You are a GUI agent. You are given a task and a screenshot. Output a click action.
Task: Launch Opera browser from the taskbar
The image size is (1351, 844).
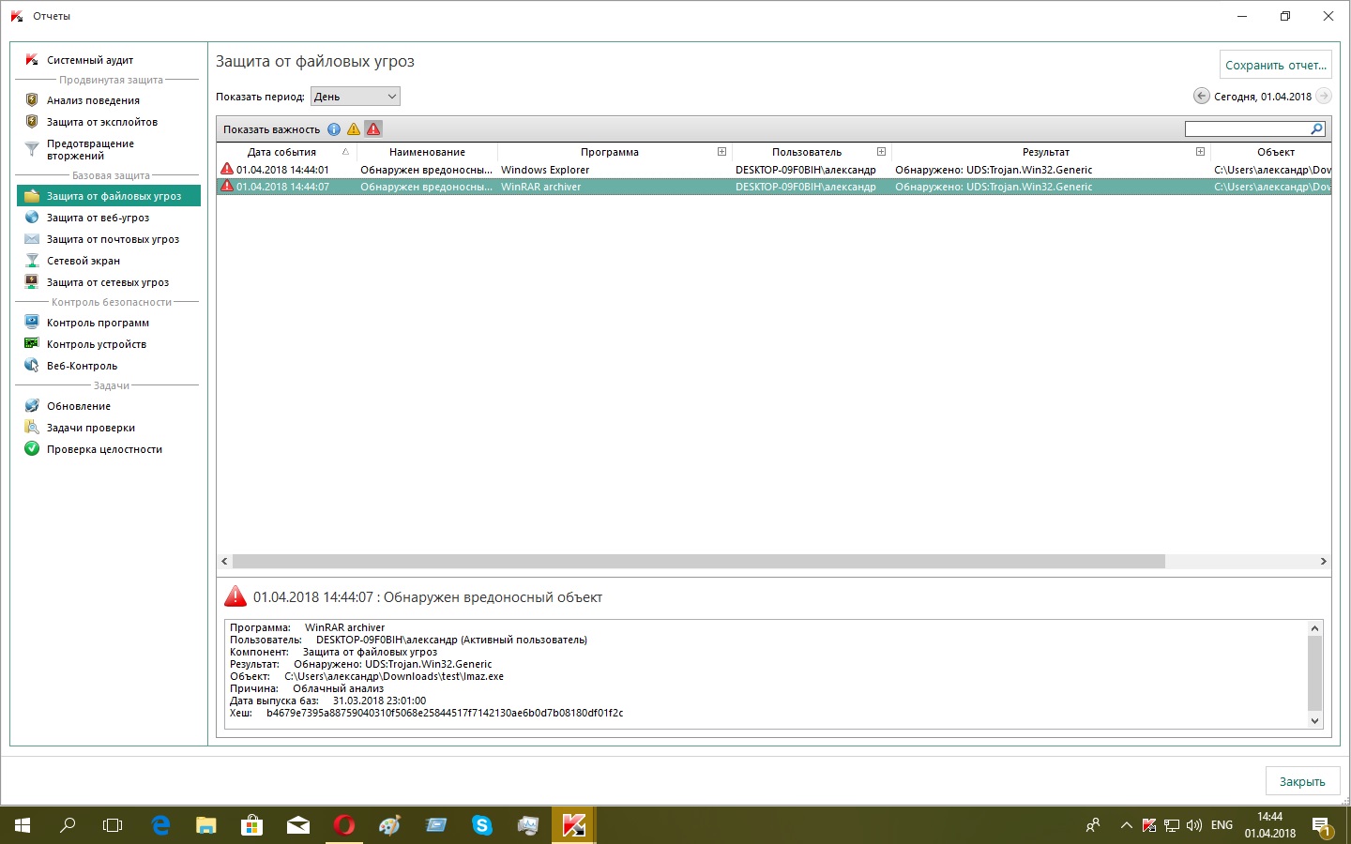click(344, 825)
